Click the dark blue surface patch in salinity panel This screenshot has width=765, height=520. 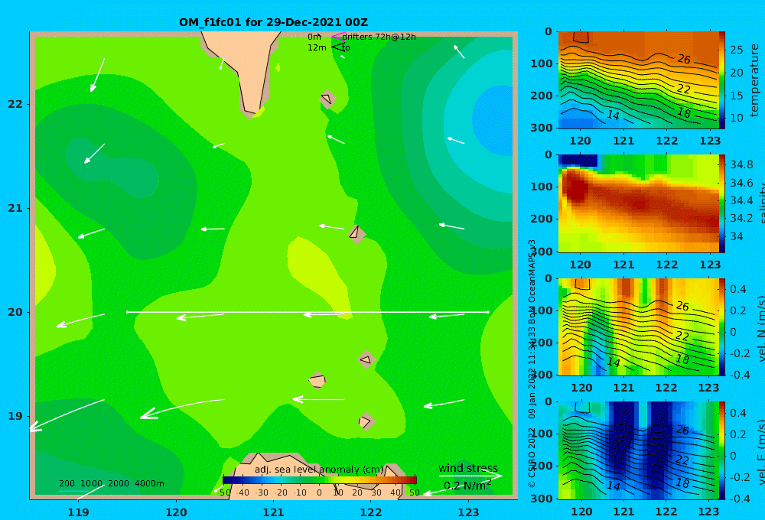tap(578, 161)
